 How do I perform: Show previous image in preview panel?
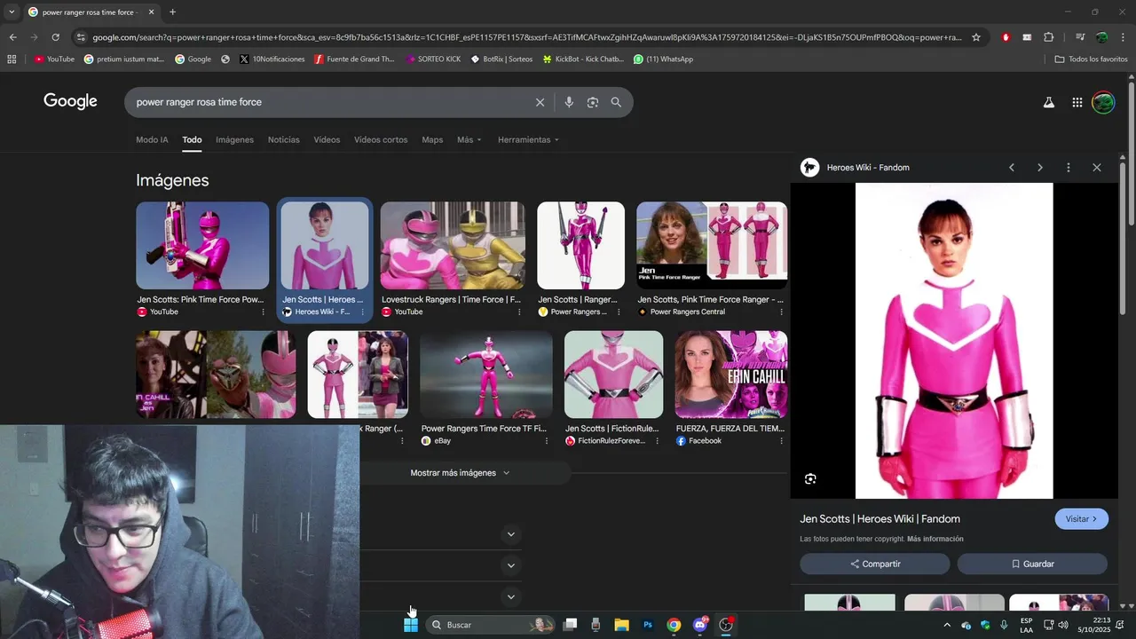1011,168
